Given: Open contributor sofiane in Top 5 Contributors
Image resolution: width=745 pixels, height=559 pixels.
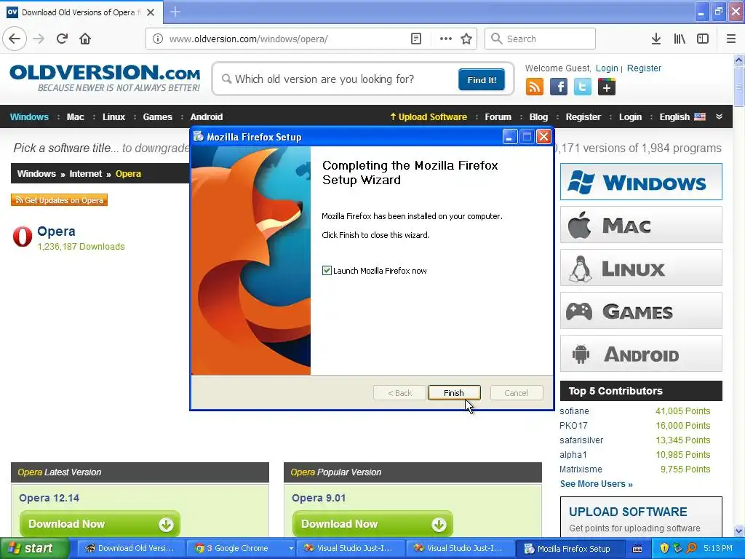Looking at the screenshot, I should 574,411.
